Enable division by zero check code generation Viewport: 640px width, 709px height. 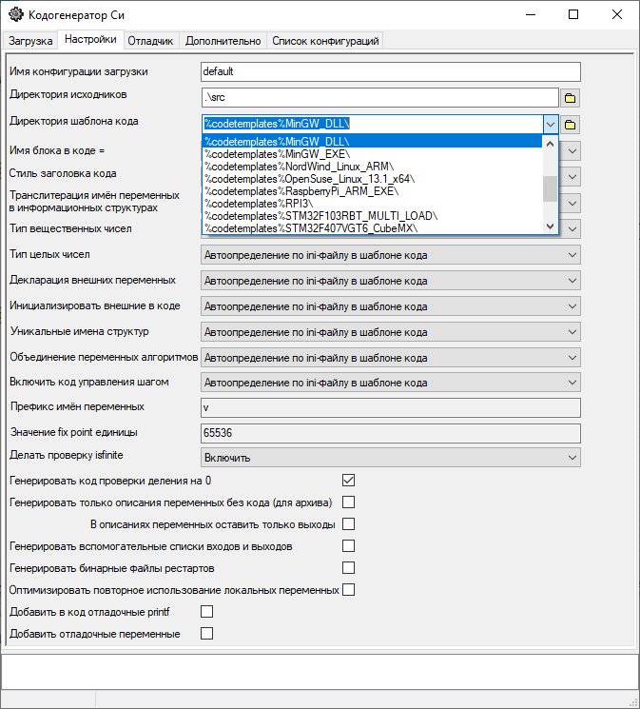point(348,480)
